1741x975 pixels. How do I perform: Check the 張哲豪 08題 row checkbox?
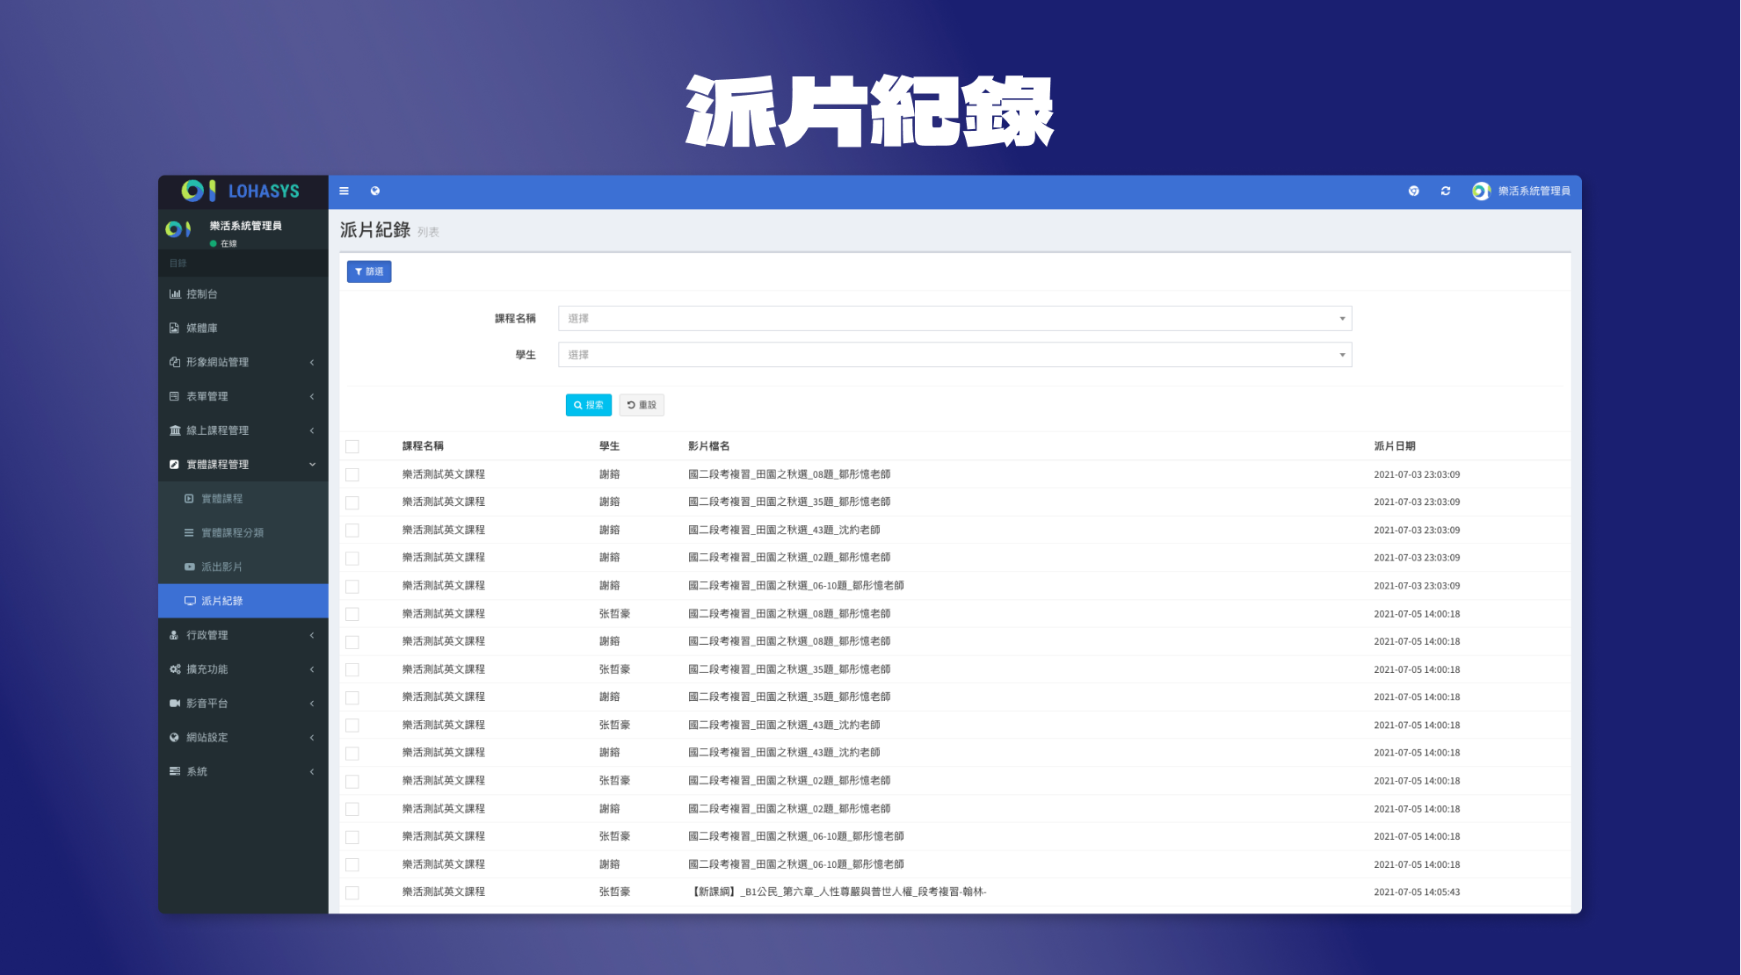[352, 615]
